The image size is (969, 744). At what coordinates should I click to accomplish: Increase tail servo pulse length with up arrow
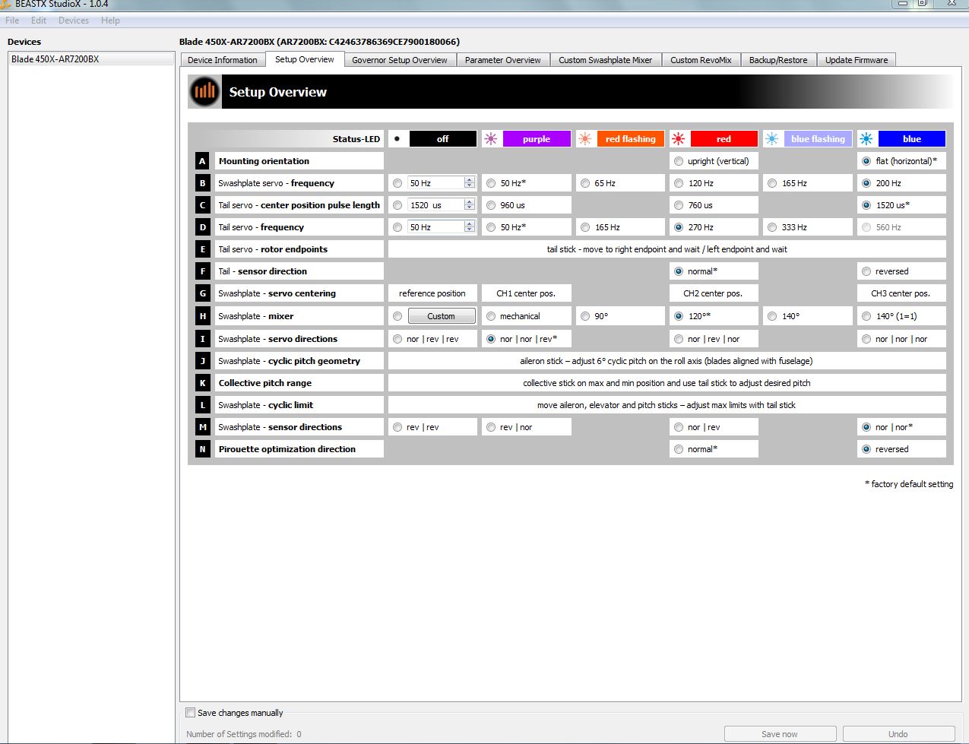tap(470, 202)
